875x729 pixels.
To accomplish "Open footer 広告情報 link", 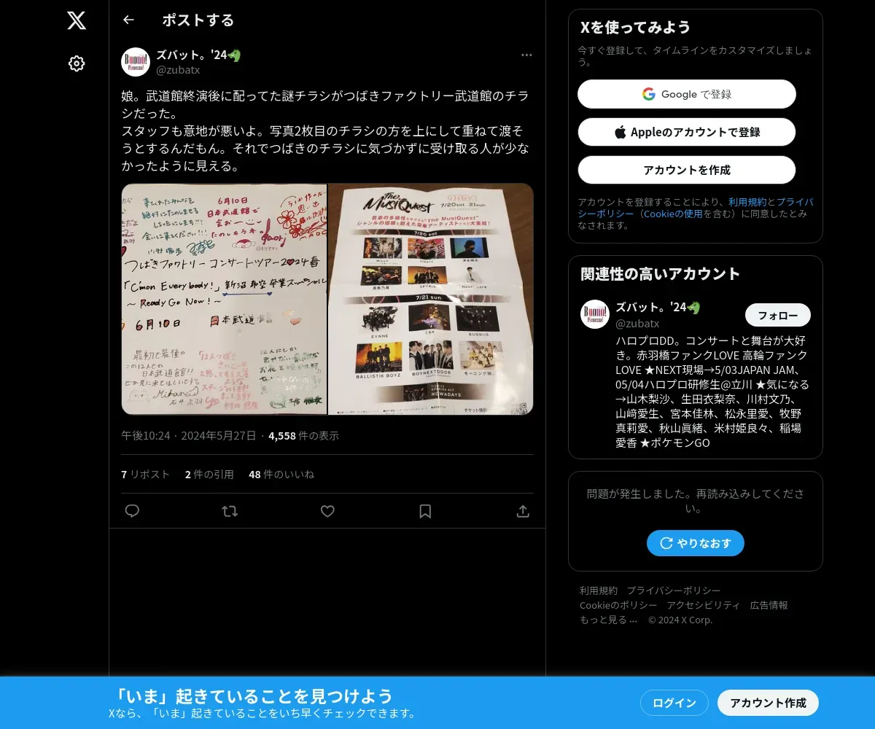I will pos(769,605).
